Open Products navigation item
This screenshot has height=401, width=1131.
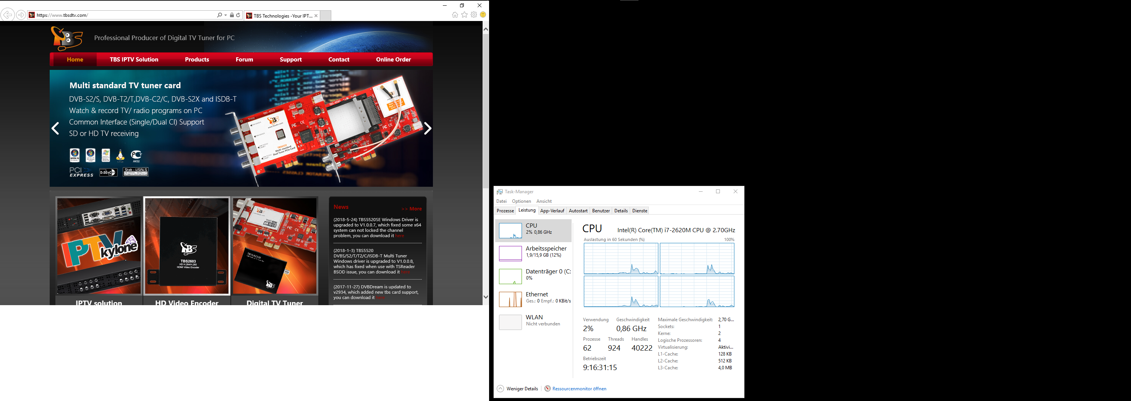coord(197,59)
